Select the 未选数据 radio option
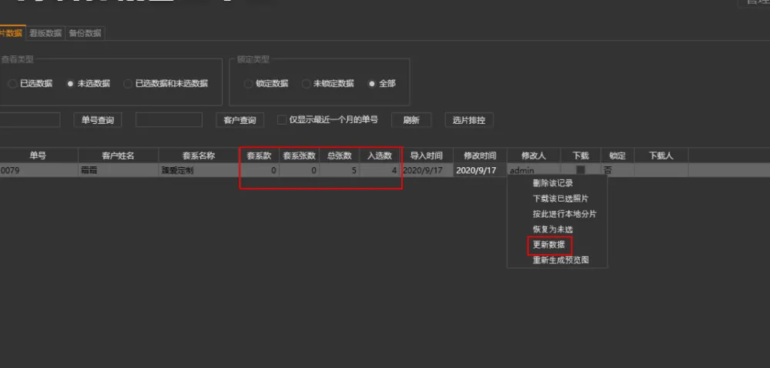Image resolution: width=770 pixels, height=368 pixels. pyautogui.click(x=71, y=83)
